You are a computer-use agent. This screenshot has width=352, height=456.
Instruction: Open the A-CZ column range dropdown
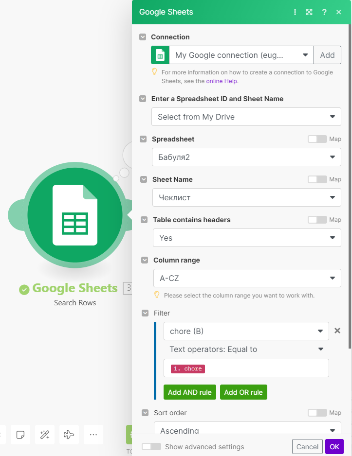(247, 278)
